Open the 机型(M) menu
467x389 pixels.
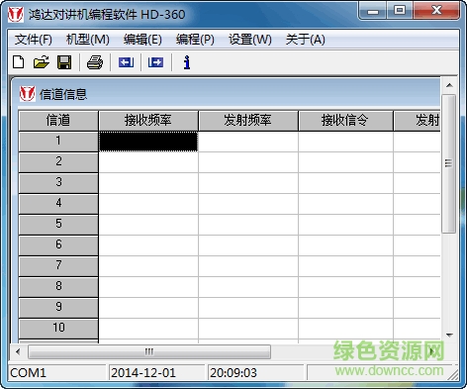click(88, 40)
